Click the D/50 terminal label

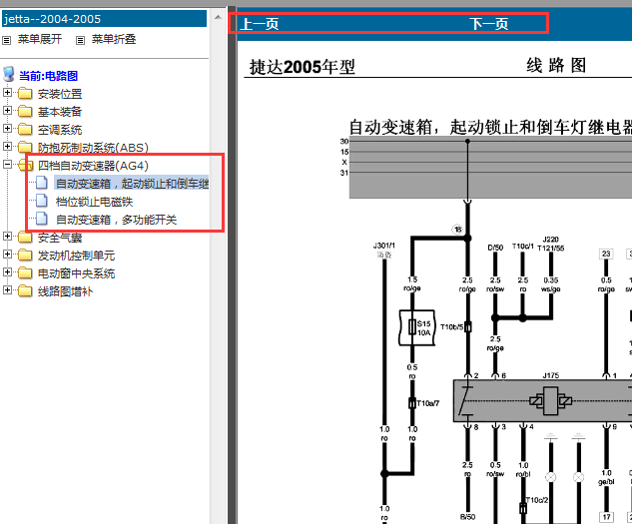coord(495,248)
